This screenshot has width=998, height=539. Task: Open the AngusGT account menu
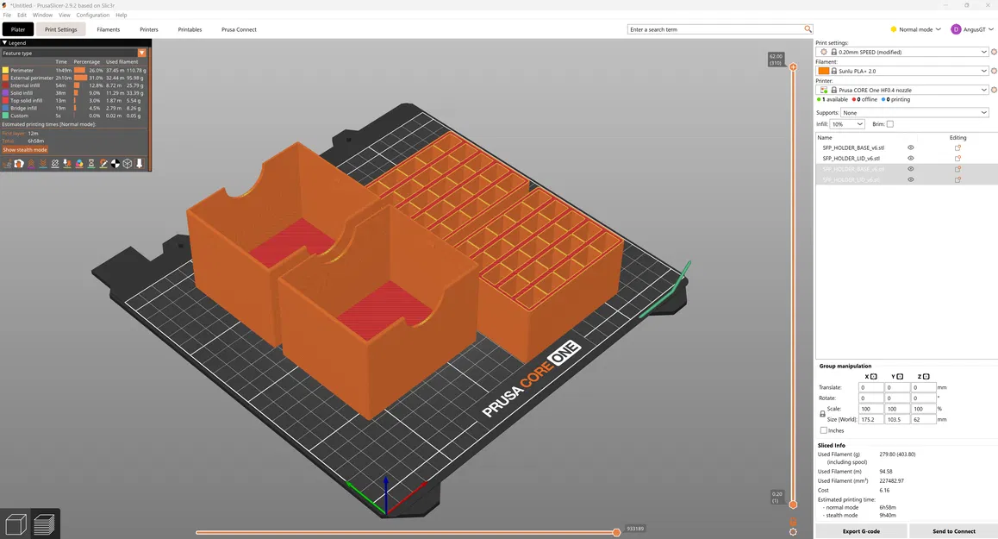coord(972,29)
